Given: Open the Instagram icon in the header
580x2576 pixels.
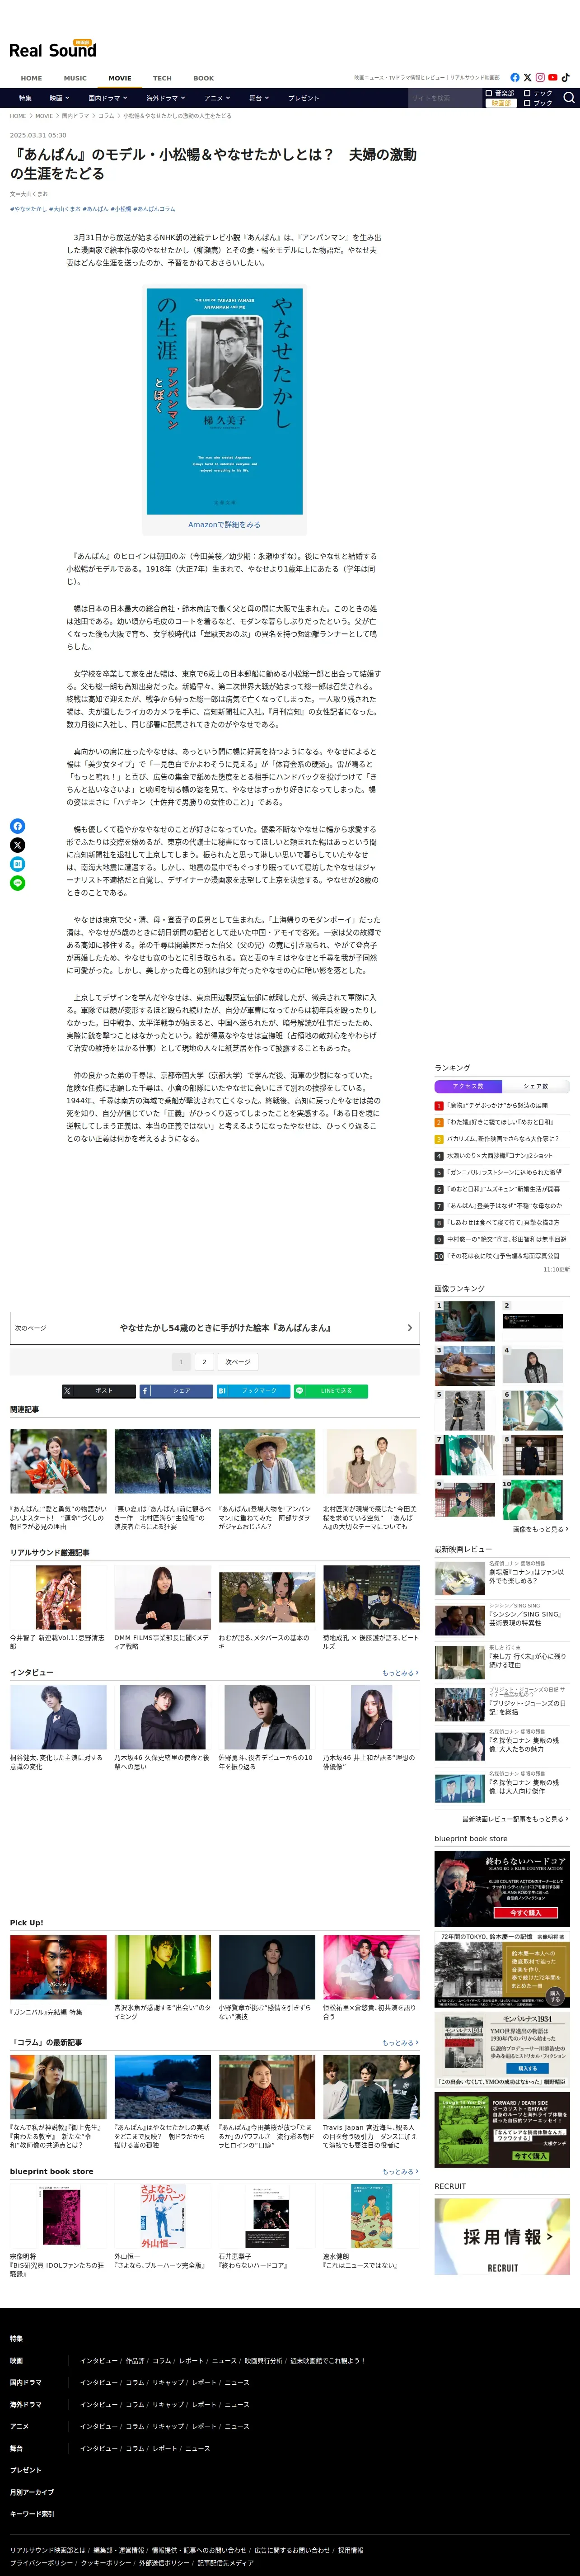Looking at the screenshot, I should pyautogui.click(x=540, y=77).
